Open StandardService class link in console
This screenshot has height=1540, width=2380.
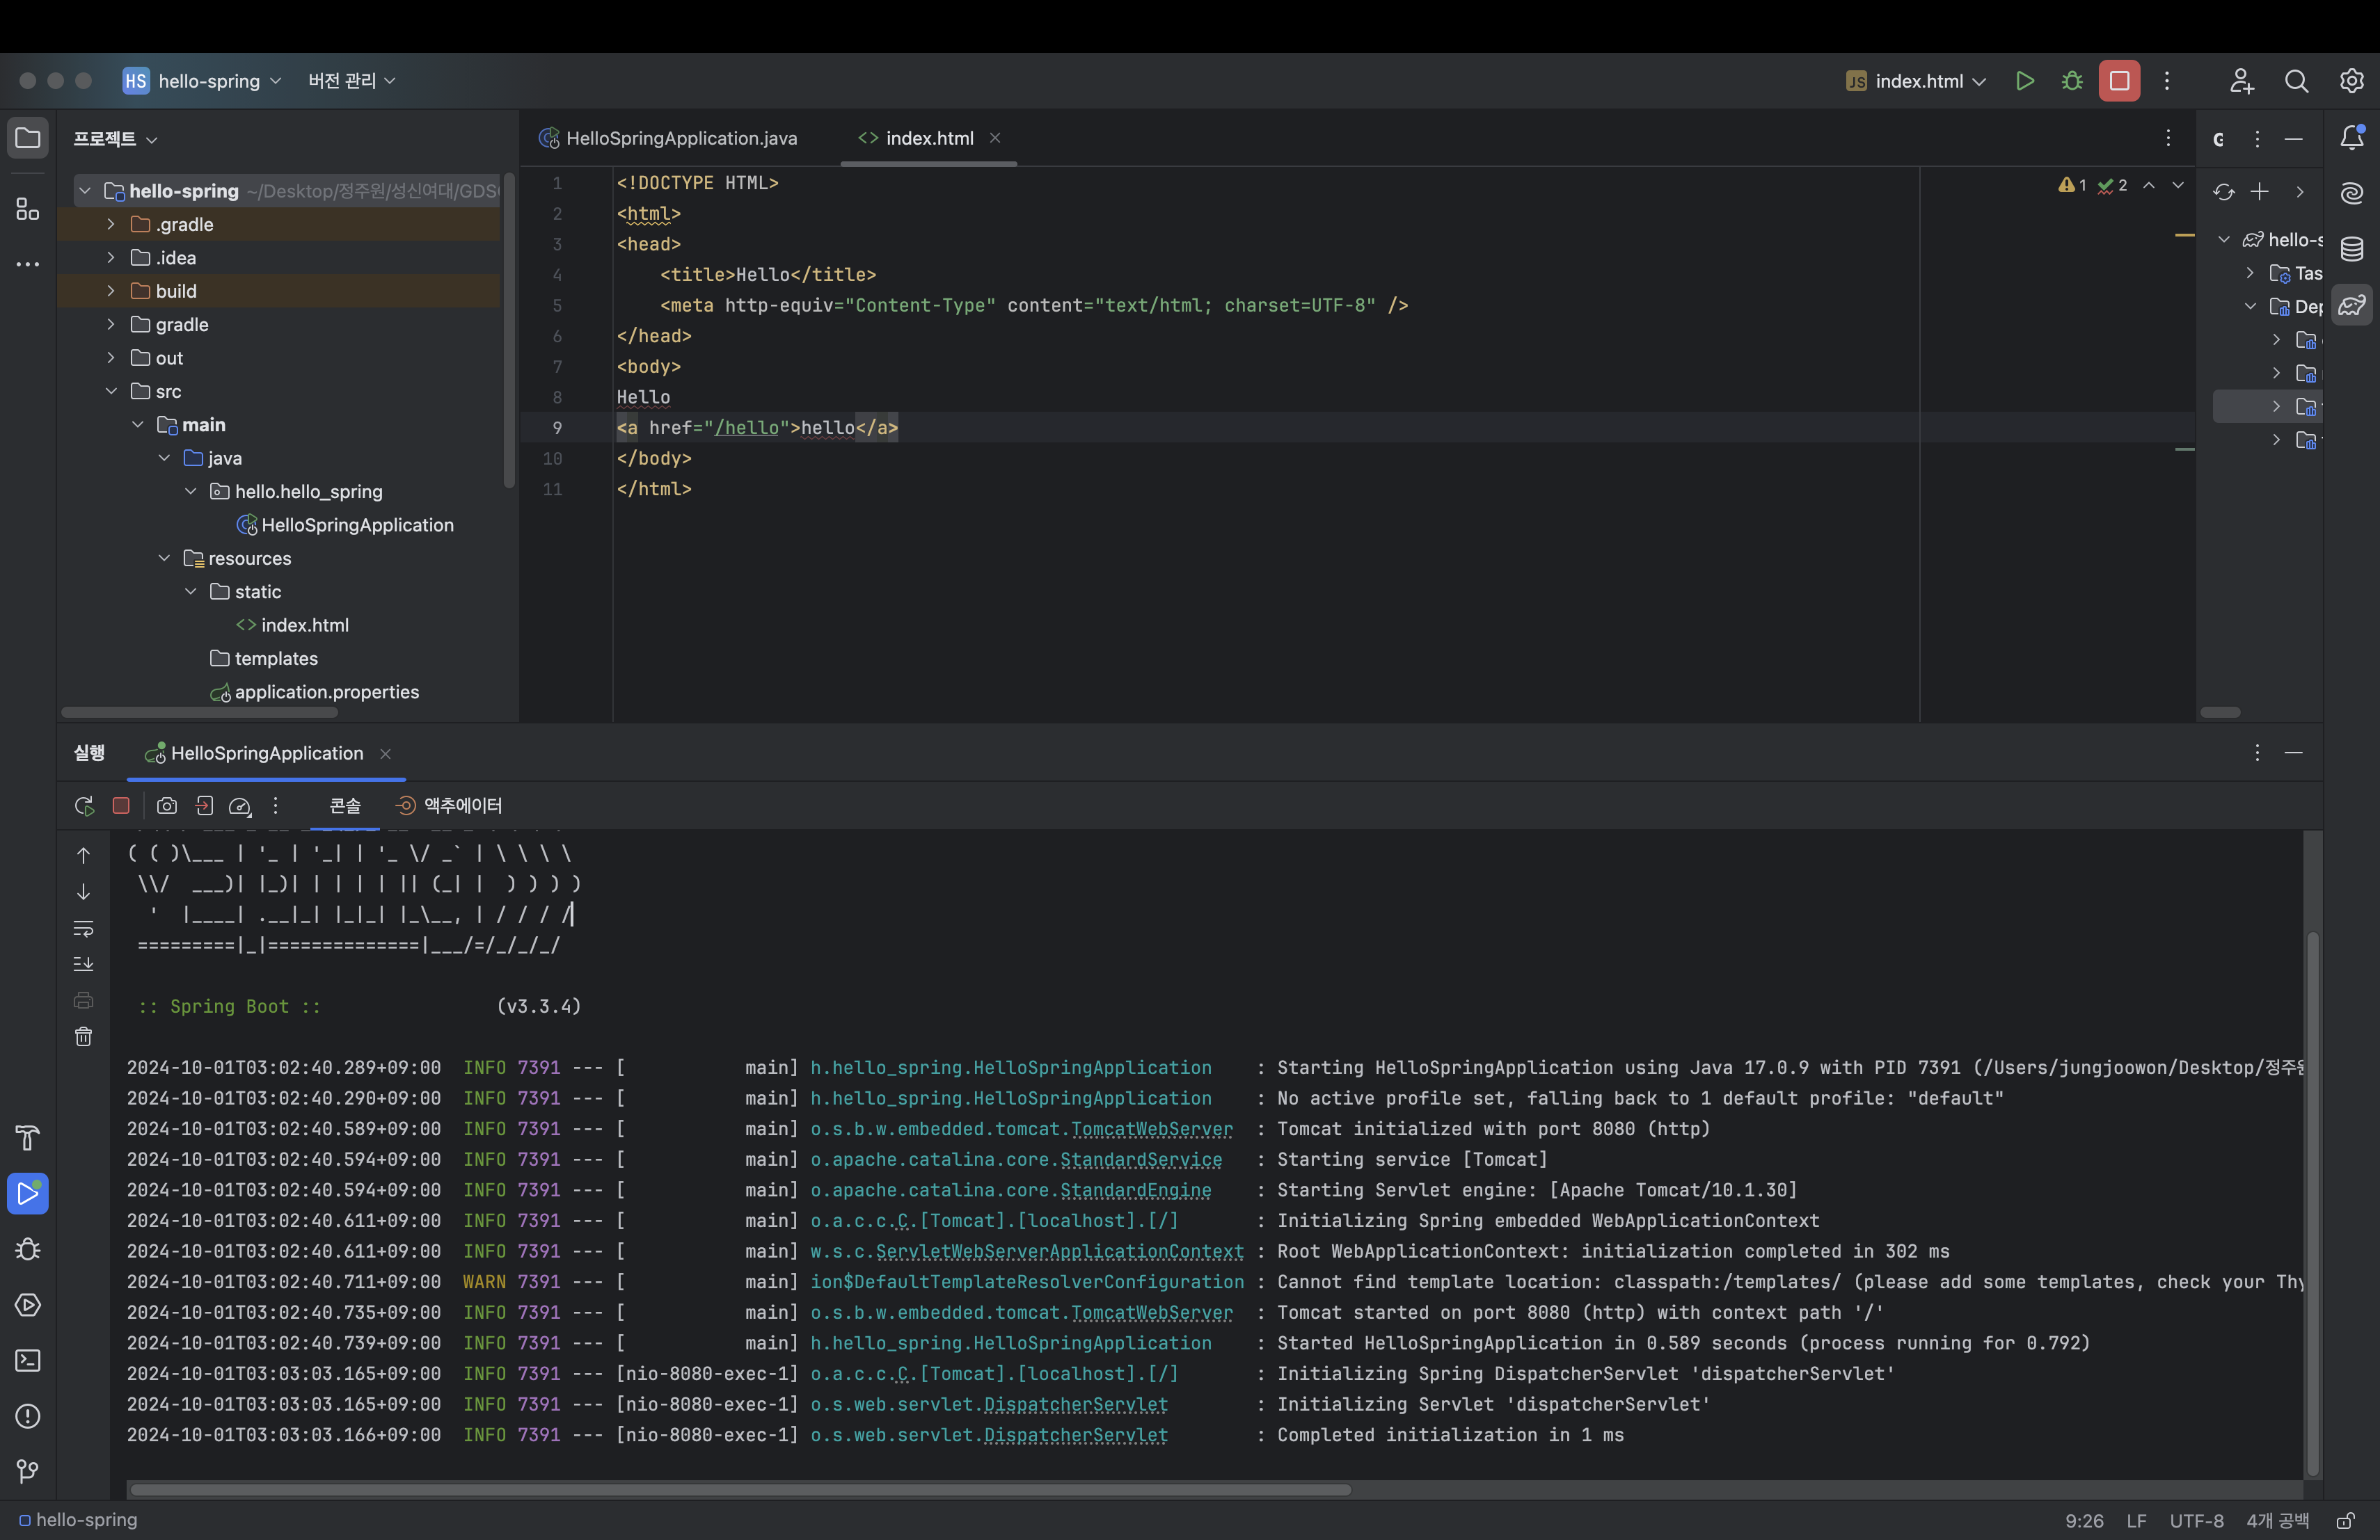click(1141, 1160)
